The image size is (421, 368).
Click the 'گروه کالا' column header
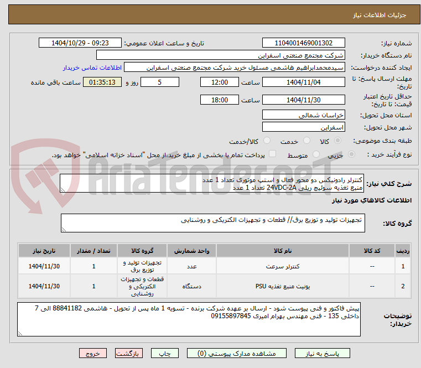tap(142, 251)
